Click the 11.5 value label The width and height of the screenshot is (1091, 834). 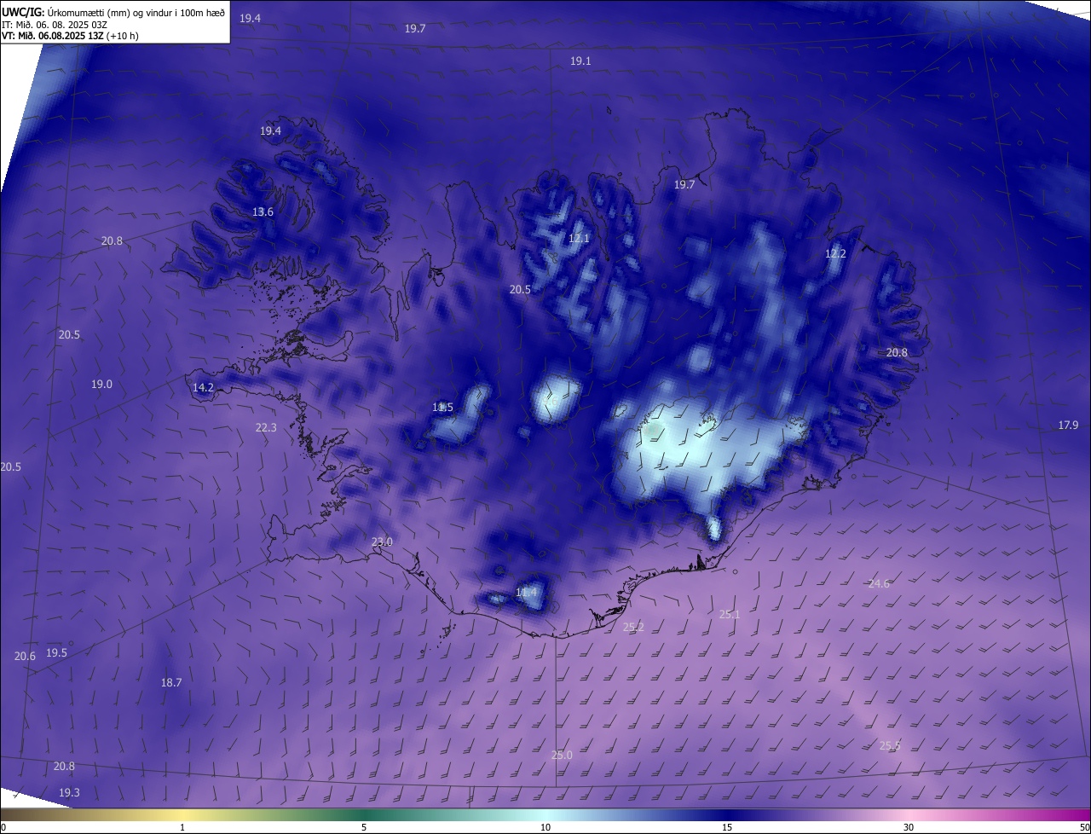pos(442,408)
